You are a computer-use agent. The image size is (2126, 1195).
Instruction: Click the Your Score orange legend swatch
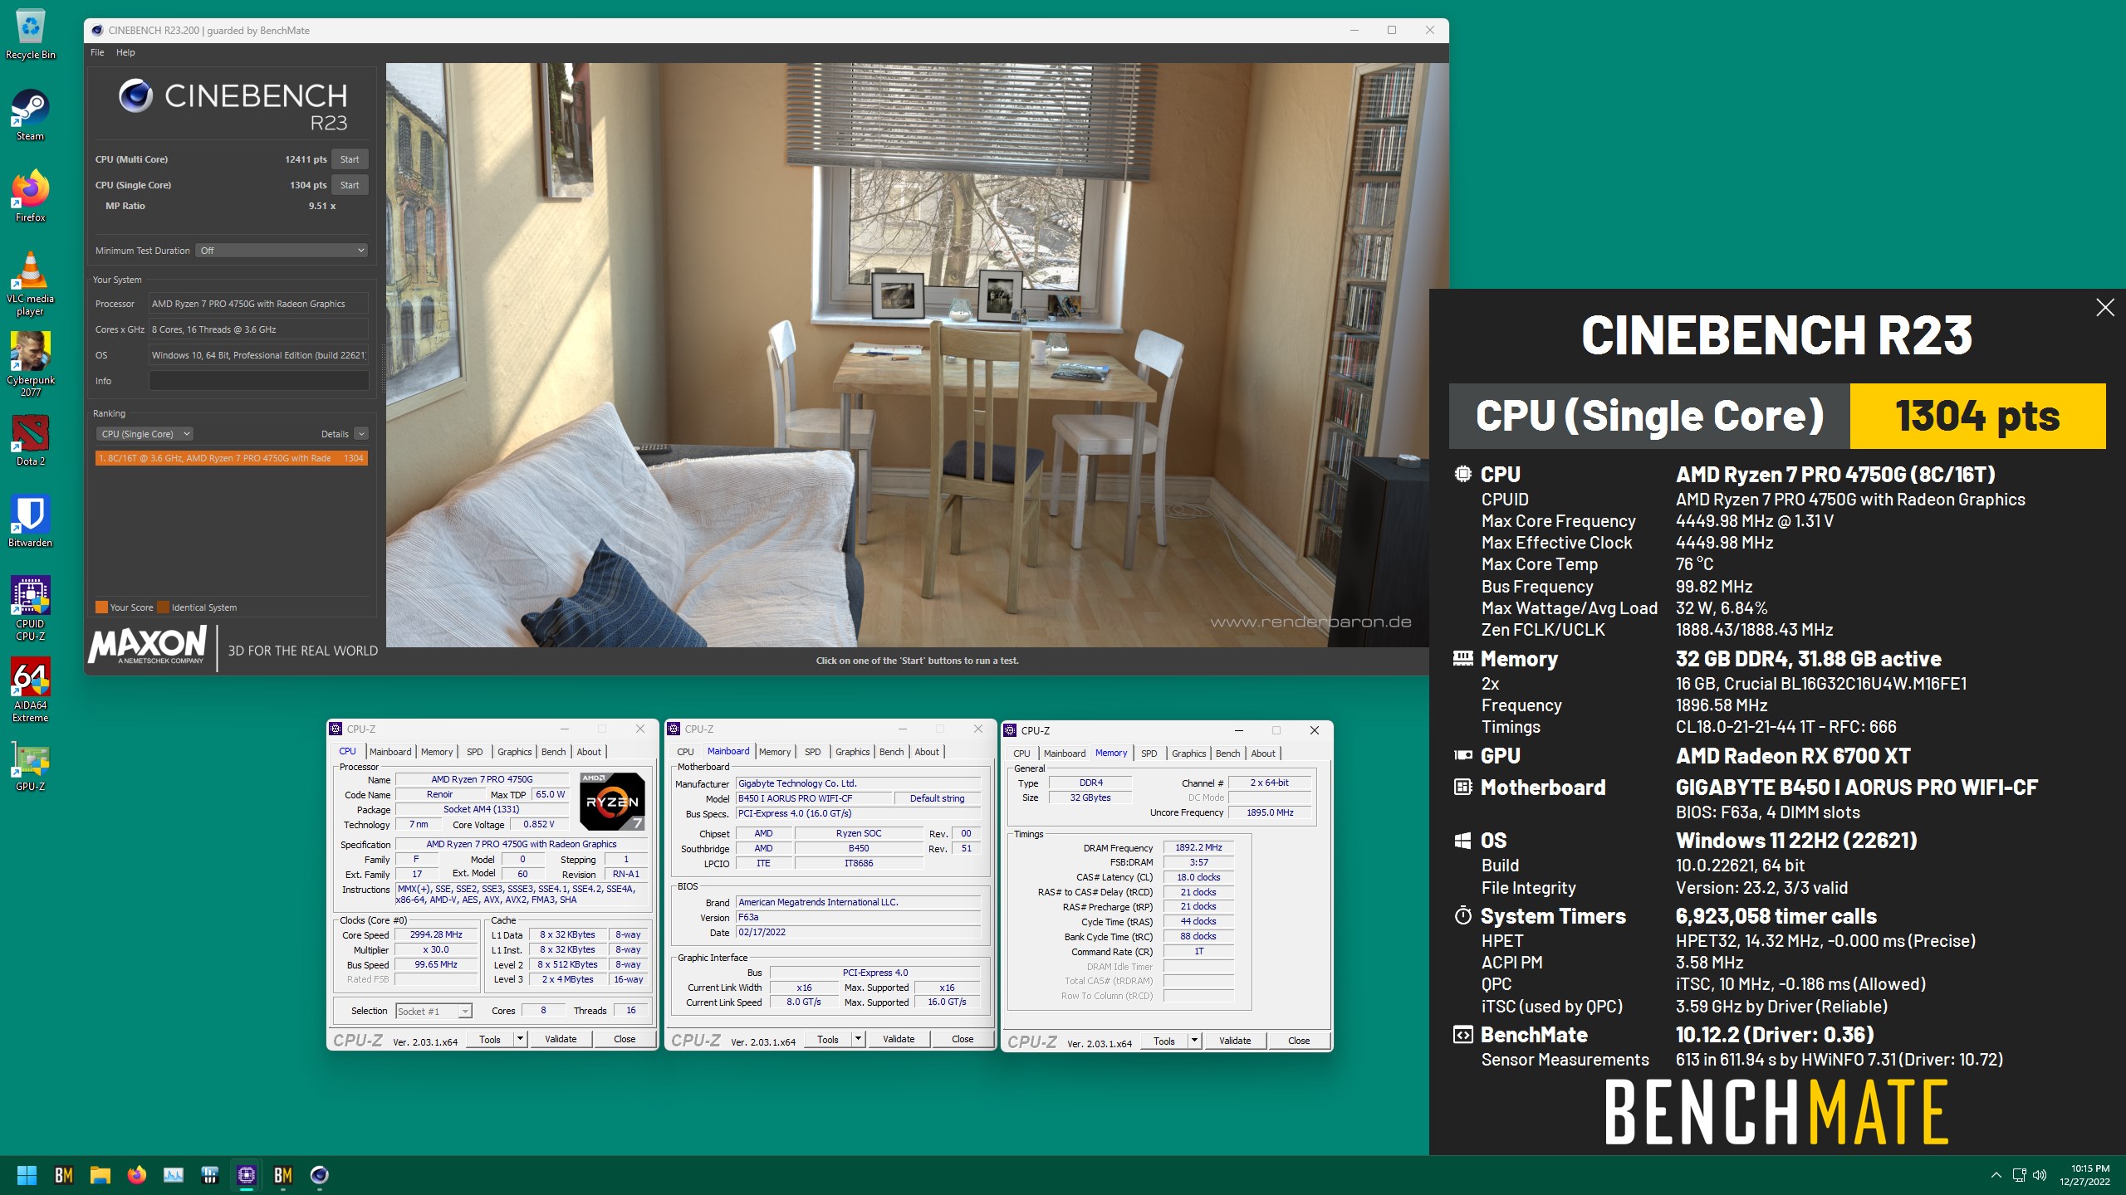(x=101, y=607)
